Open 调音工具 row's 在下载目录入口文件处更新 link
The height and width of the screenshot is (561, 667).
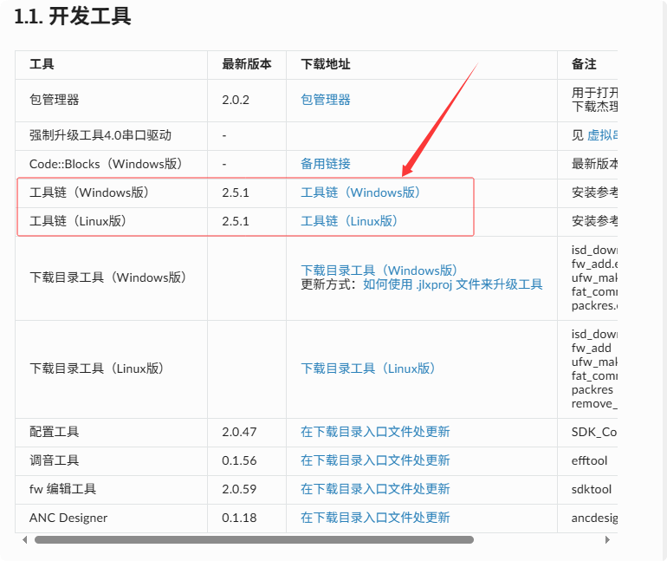[375, 460]
